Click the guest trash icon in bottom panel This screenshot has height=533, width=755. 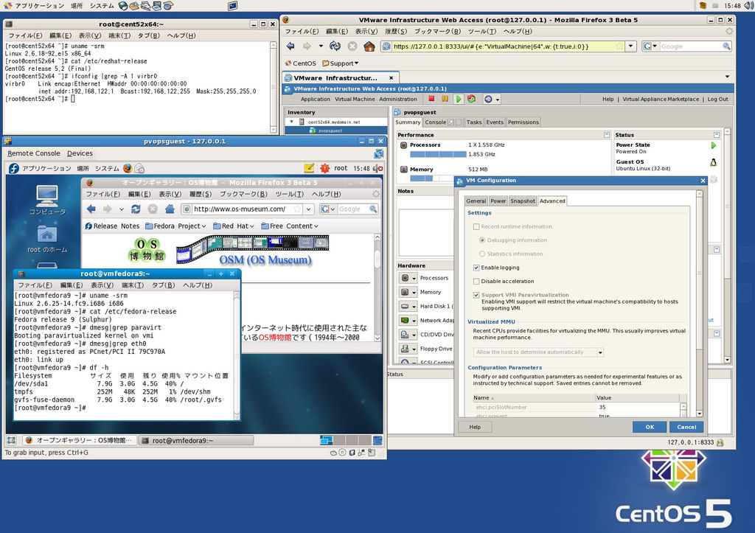click(x=378, y=440)
